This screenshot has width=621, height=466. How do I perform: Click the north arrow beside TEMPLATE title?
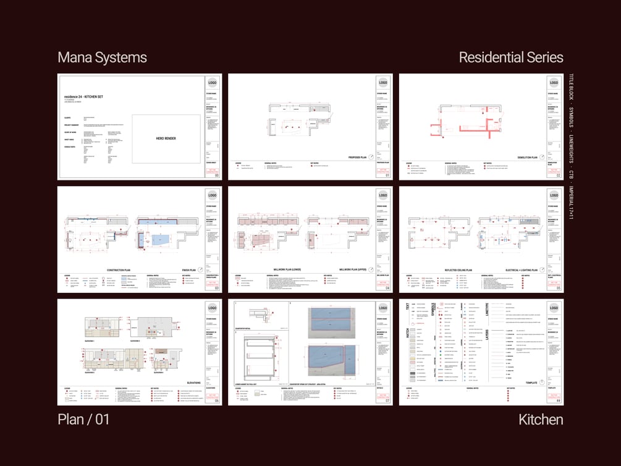pos(542,383)
